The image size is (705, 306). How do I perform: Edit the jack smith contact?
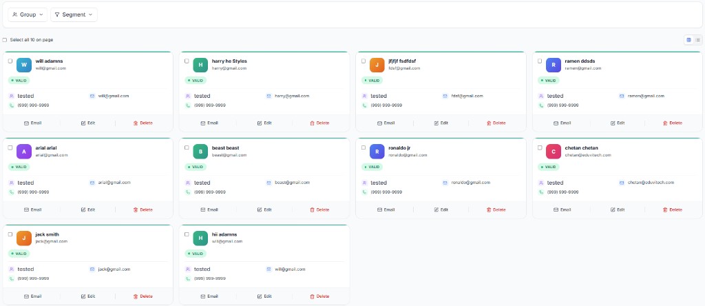tap(87, 296)
